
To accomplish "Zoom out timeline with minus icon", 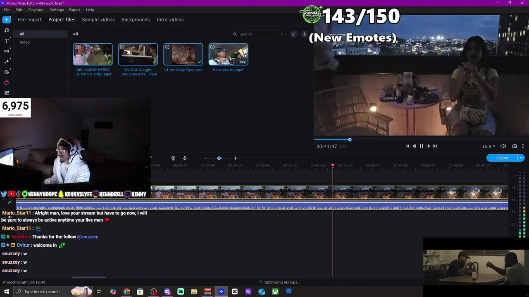I will click(x=205, y=158).
